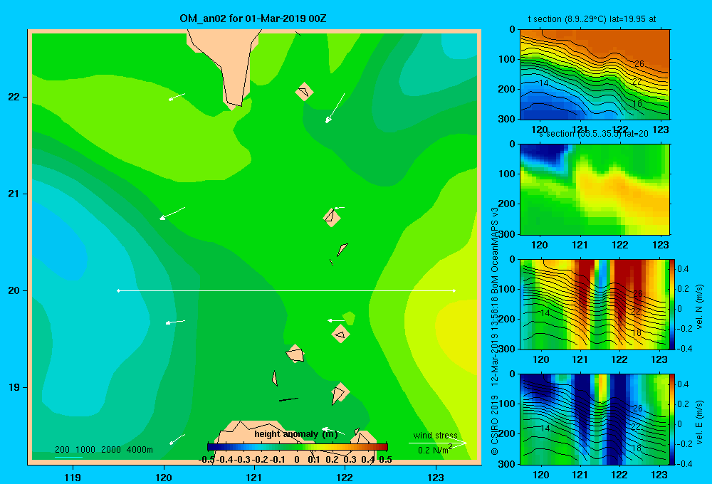Click the vel. N color scale bar
Image resolution: width=712 pixels, height=484 pixels.
672,304
